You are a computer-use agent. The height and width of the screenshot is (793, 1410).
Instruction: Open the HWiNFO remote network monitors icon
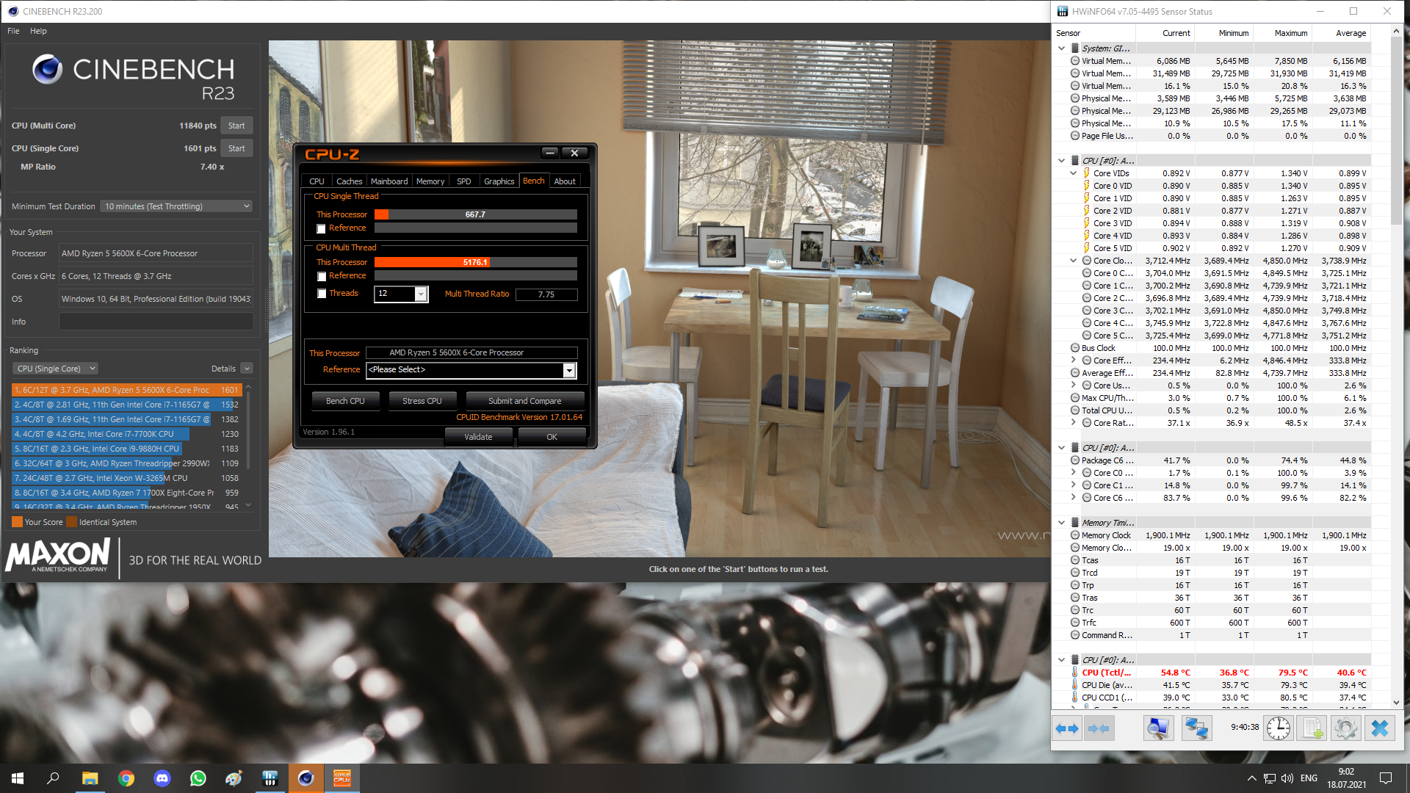1196,728
